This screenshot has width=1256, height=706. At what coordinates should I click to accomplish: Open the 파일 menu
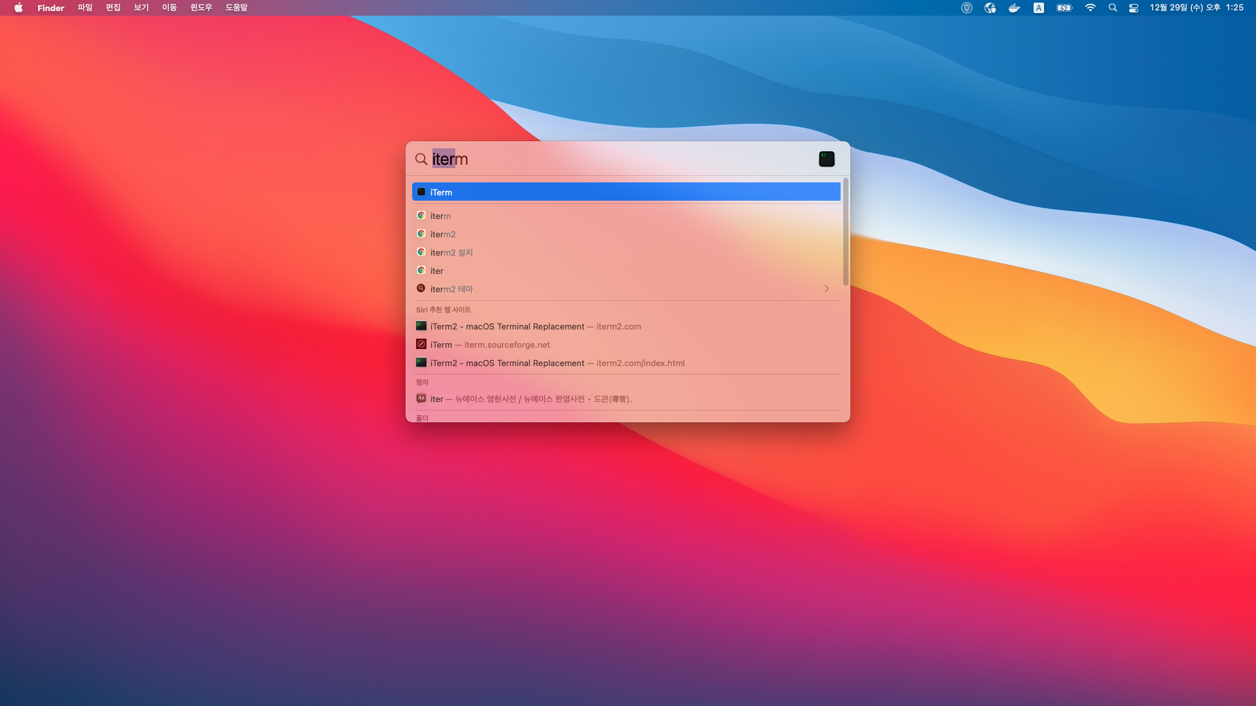[x=85, y=8]
